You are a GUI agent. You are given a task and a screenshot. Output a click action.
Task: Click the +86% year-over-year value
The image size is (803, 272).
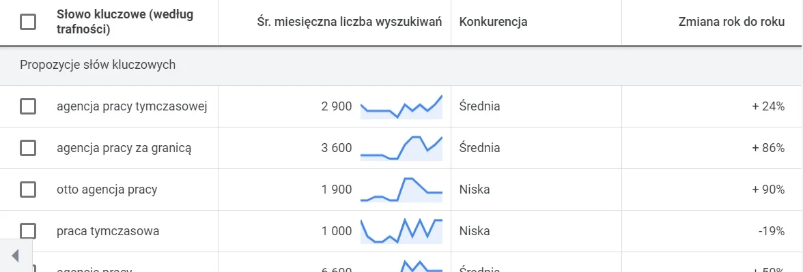[768, 148]
